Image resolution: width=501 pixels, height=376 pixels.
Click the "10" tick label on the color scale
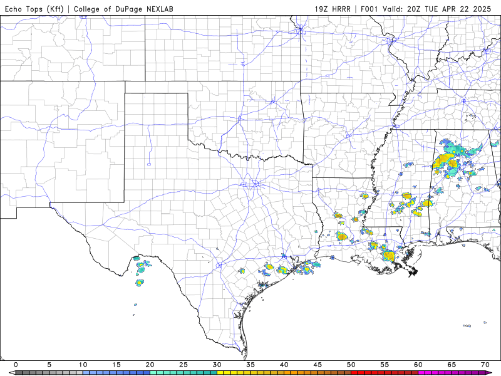pyautogui.click(x=83, y=365)
